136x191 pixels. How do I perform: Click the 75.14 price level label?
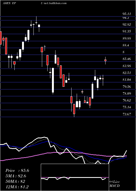pyautogui.click(x=127, y=107)
